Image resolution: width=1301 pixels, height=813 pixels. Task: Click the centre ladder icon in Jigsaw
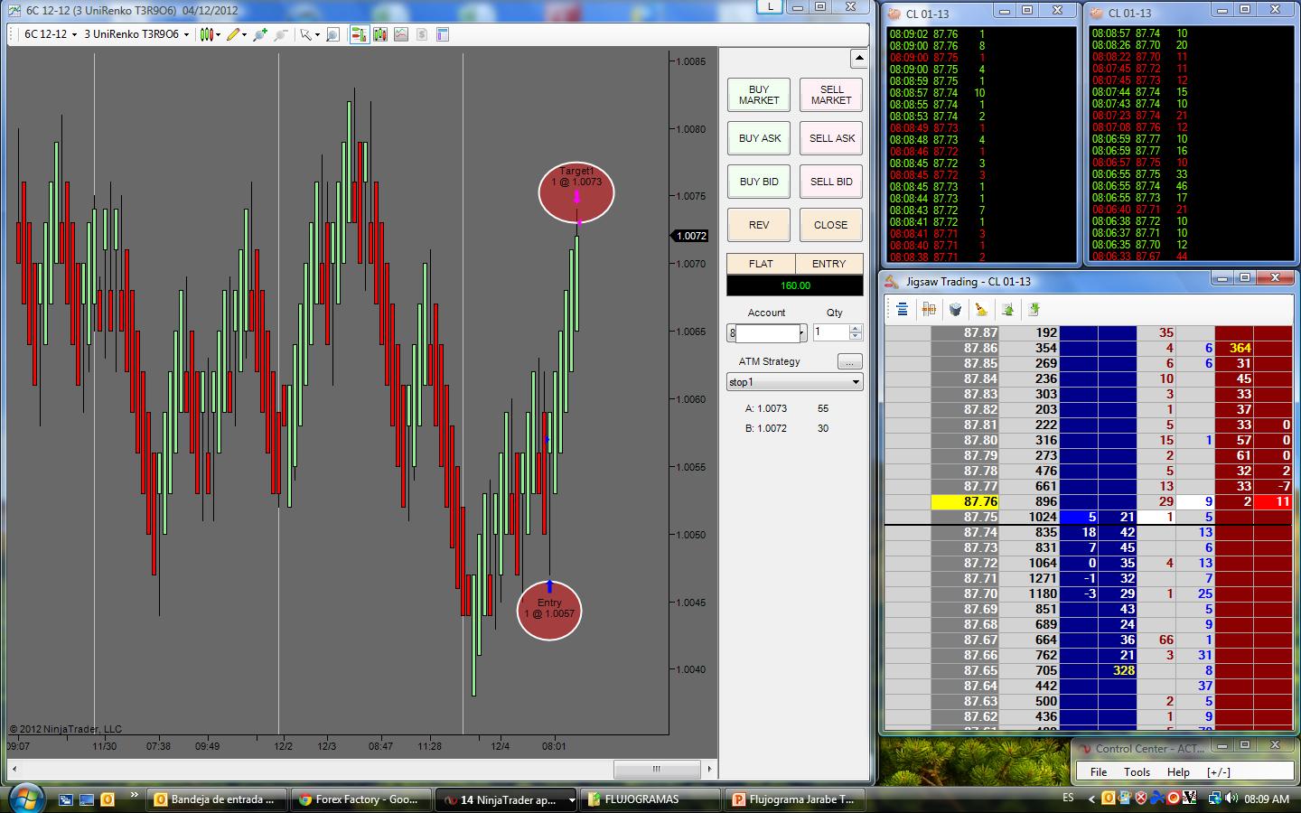pos(902,310)
